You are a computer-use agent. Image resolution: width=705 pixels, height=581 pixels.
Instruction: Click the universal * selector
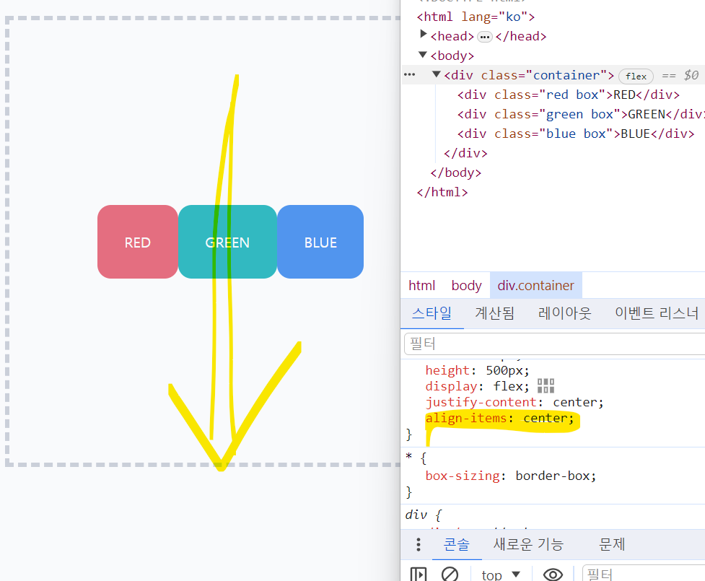click(x=408, y=458)
